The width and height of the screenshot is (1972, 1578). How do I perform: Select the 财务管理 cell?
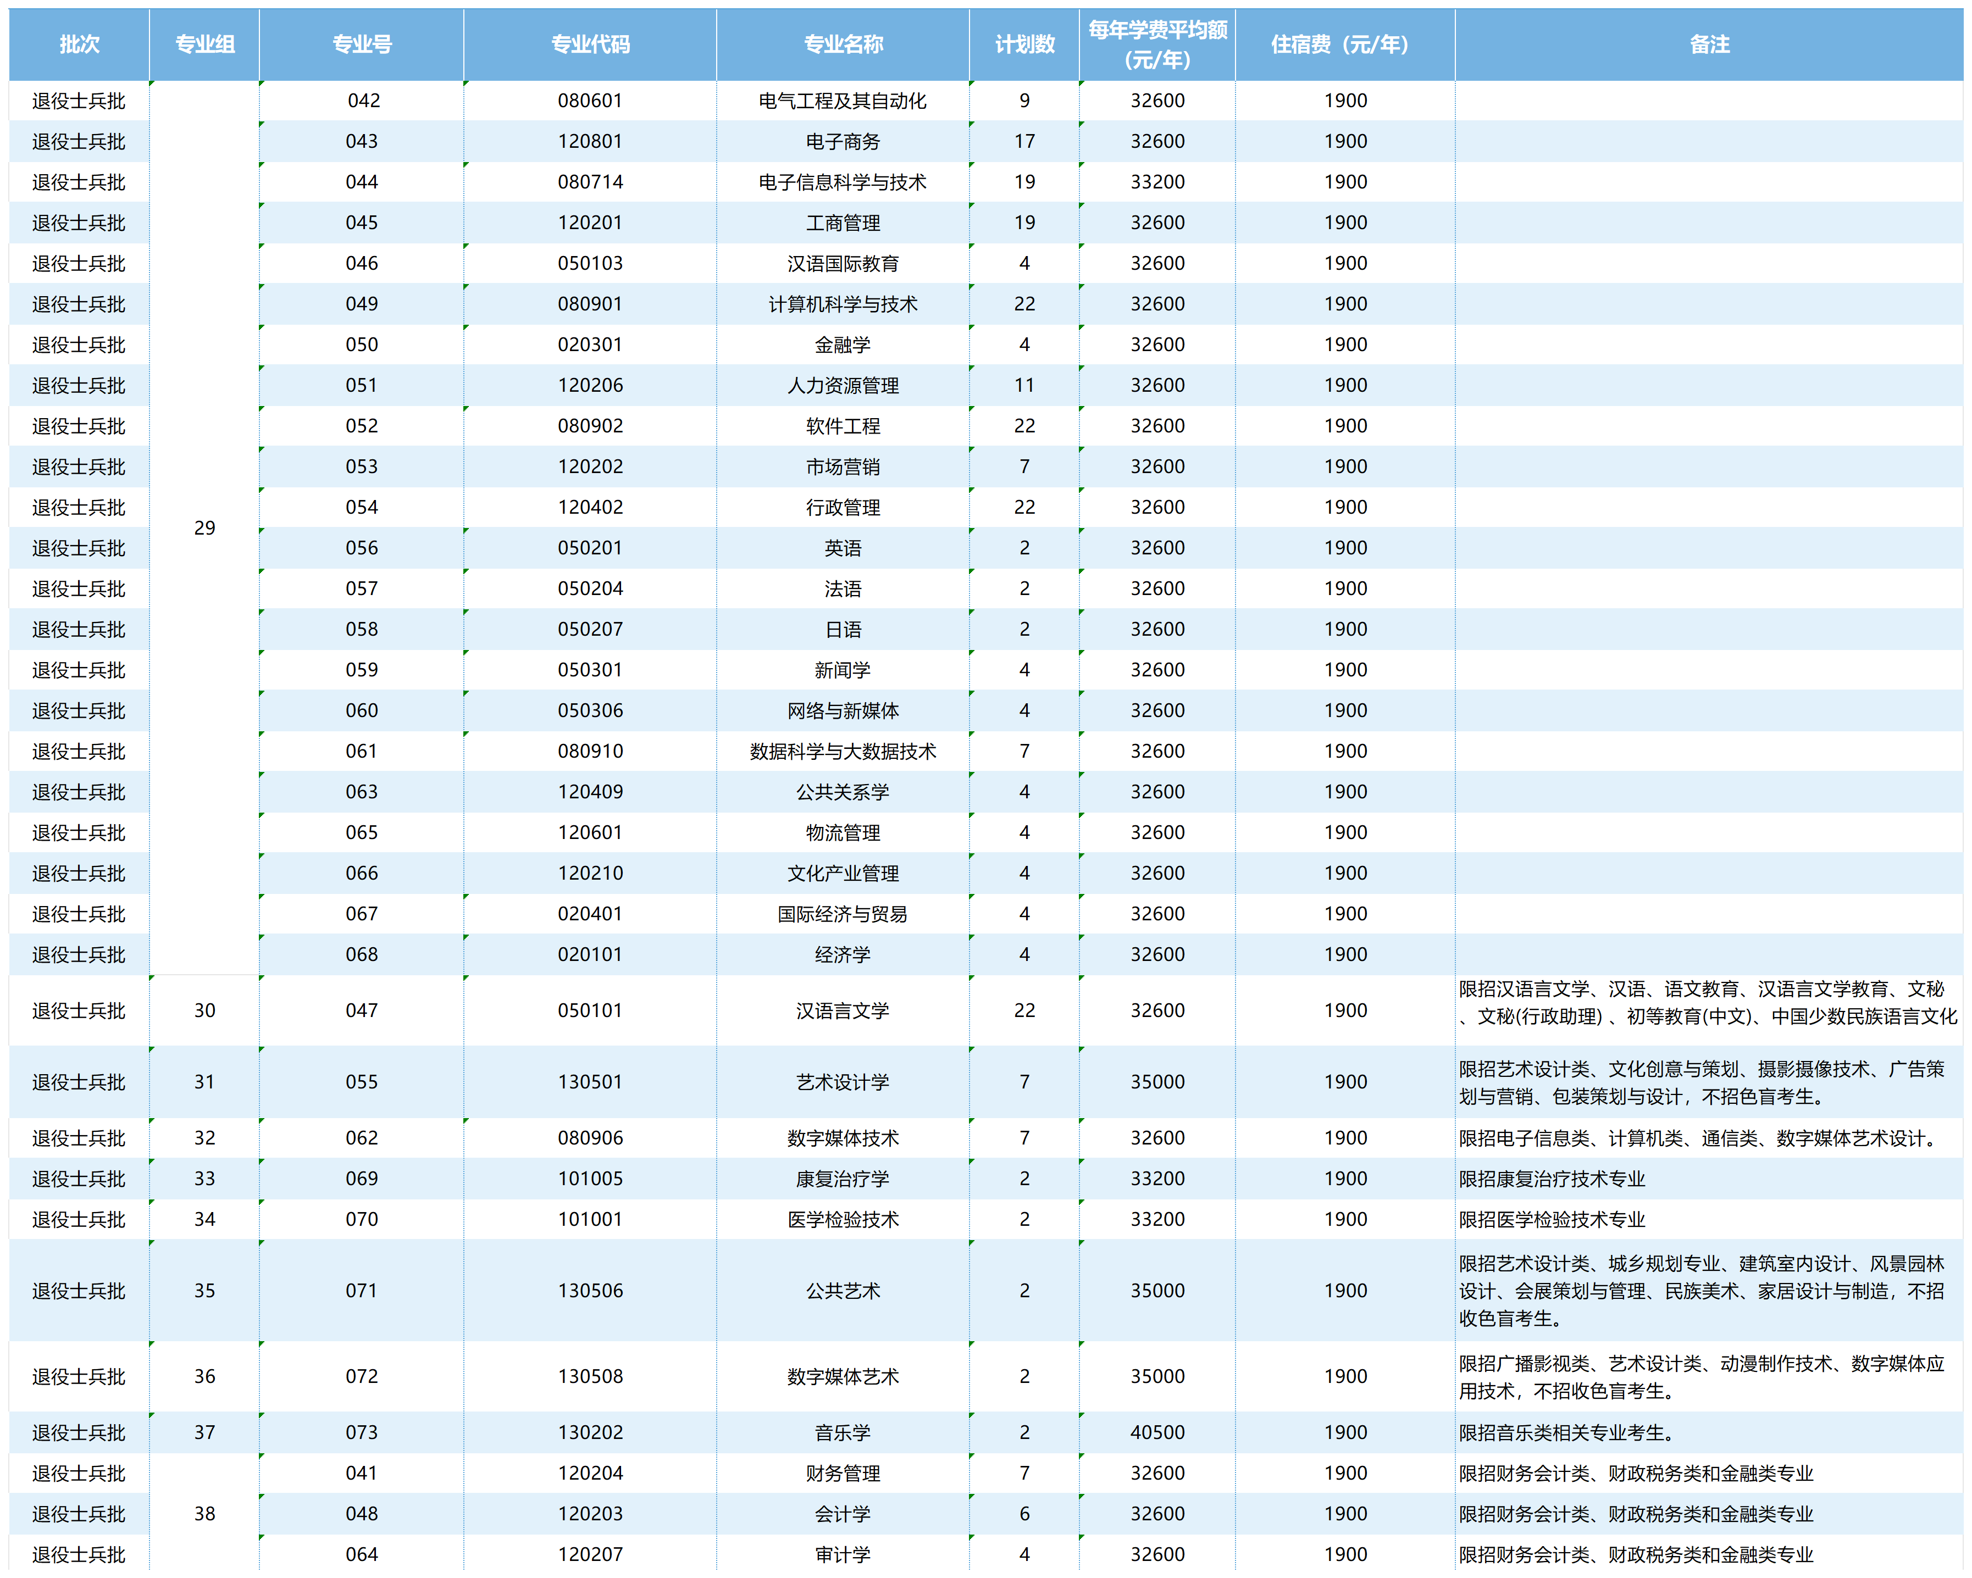pyautogui.click(x=843, y=1474)
